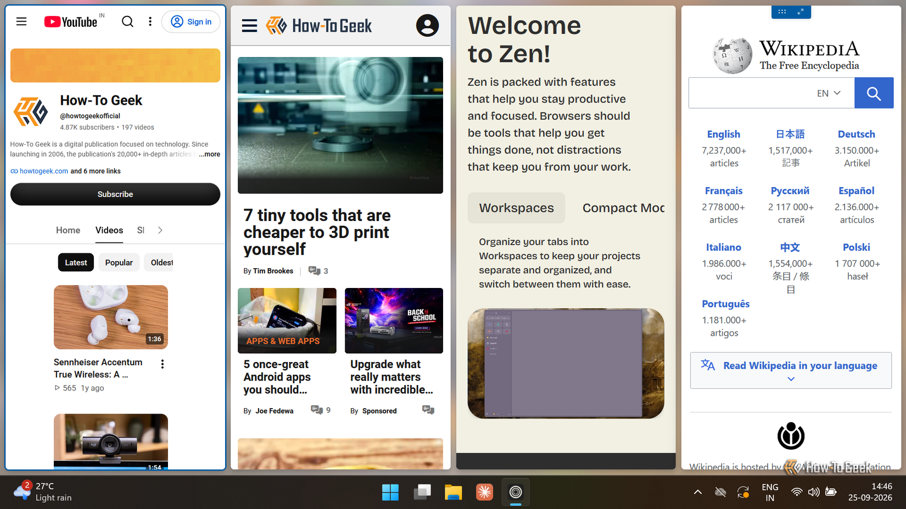Click the Wikimedia Foundation logo
This screenshot has height=509, width=906.
coord(791,436)
